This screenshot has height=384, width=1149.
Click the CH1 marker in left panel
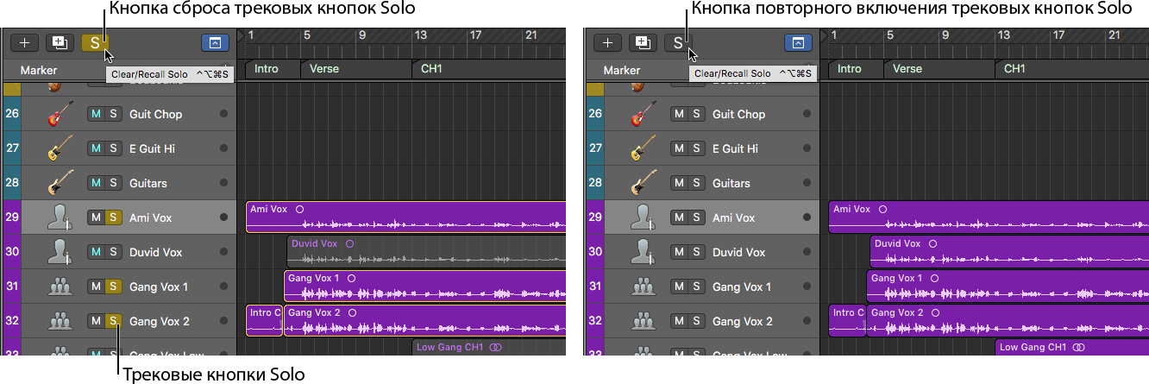click(489, 69)
